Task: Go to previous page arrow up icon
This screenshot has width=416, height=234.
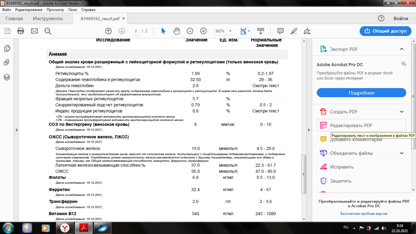Action: (109, 31)
